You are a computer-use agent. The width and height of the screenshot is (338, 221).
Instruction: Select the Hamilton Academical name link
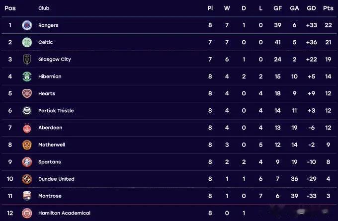[64, 213]
